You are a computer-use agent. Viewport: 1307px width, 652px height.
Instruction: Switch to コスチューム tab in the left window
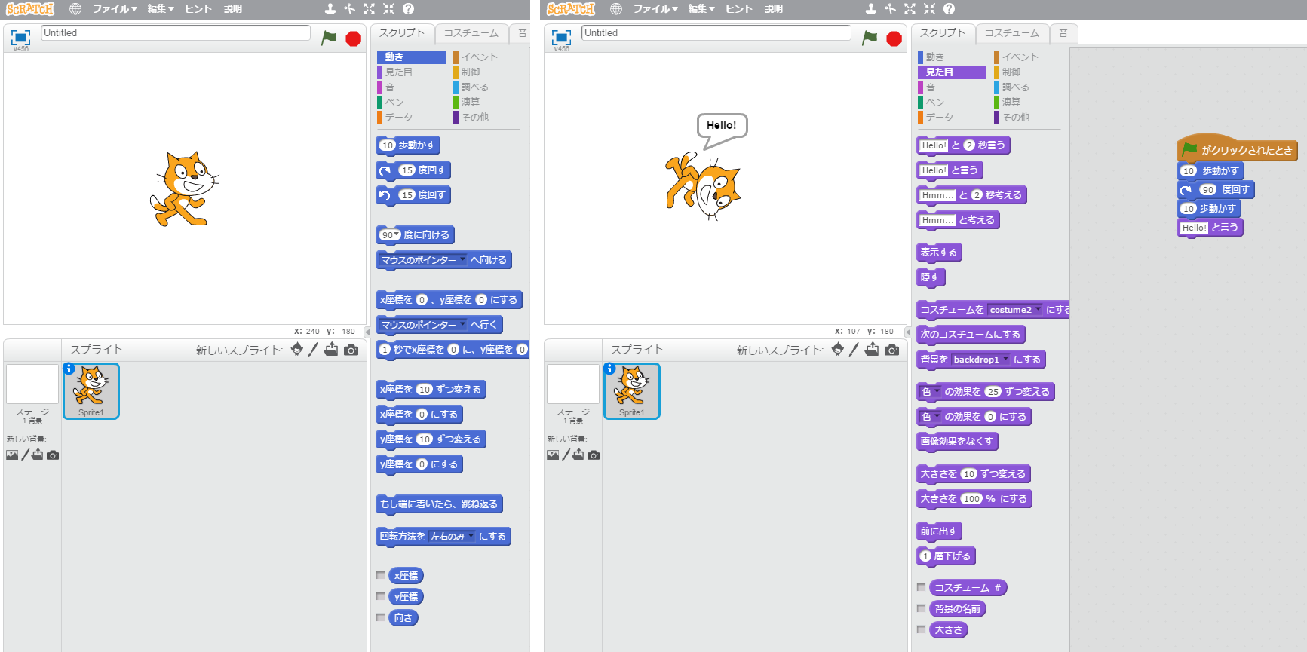[471, 33]
